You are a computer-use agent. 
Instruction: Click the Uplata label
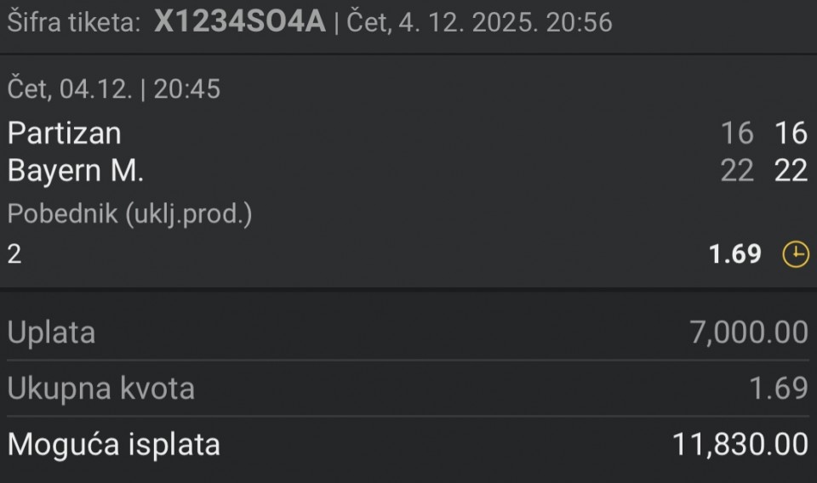pos(51,332)
